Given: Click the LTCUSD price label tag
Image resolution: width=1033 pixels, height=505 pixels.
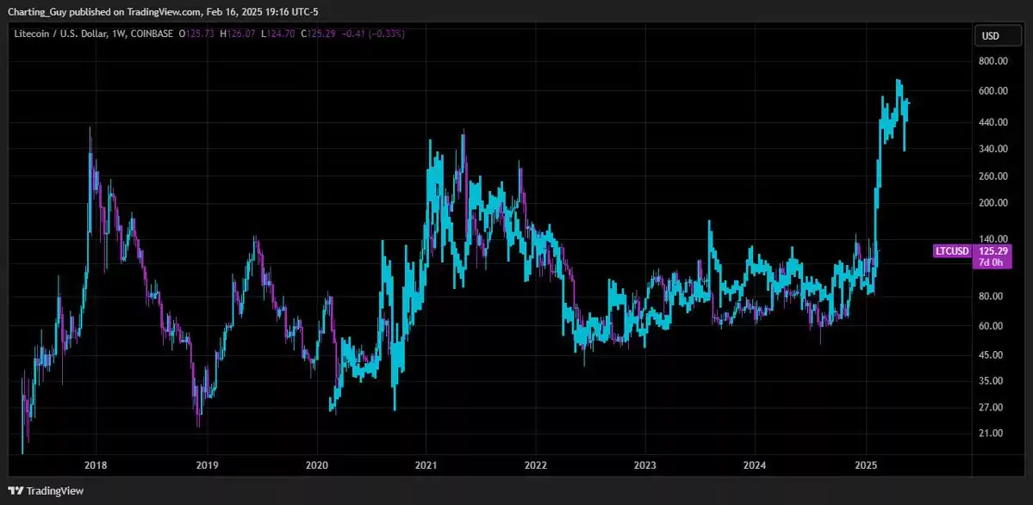Looking at the screenshot, I should [953, 251].
